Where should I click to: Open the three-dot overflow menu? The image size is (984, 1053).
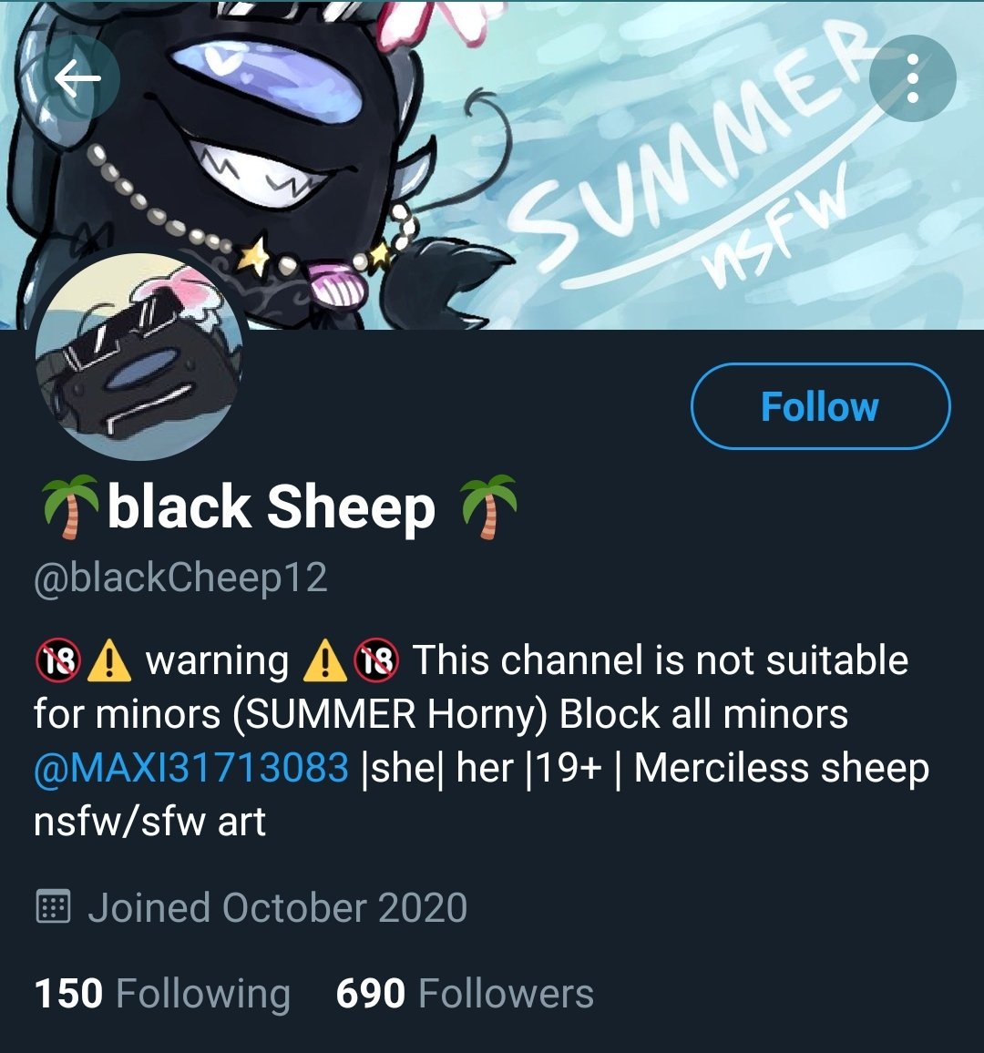[x=912, y=78]
